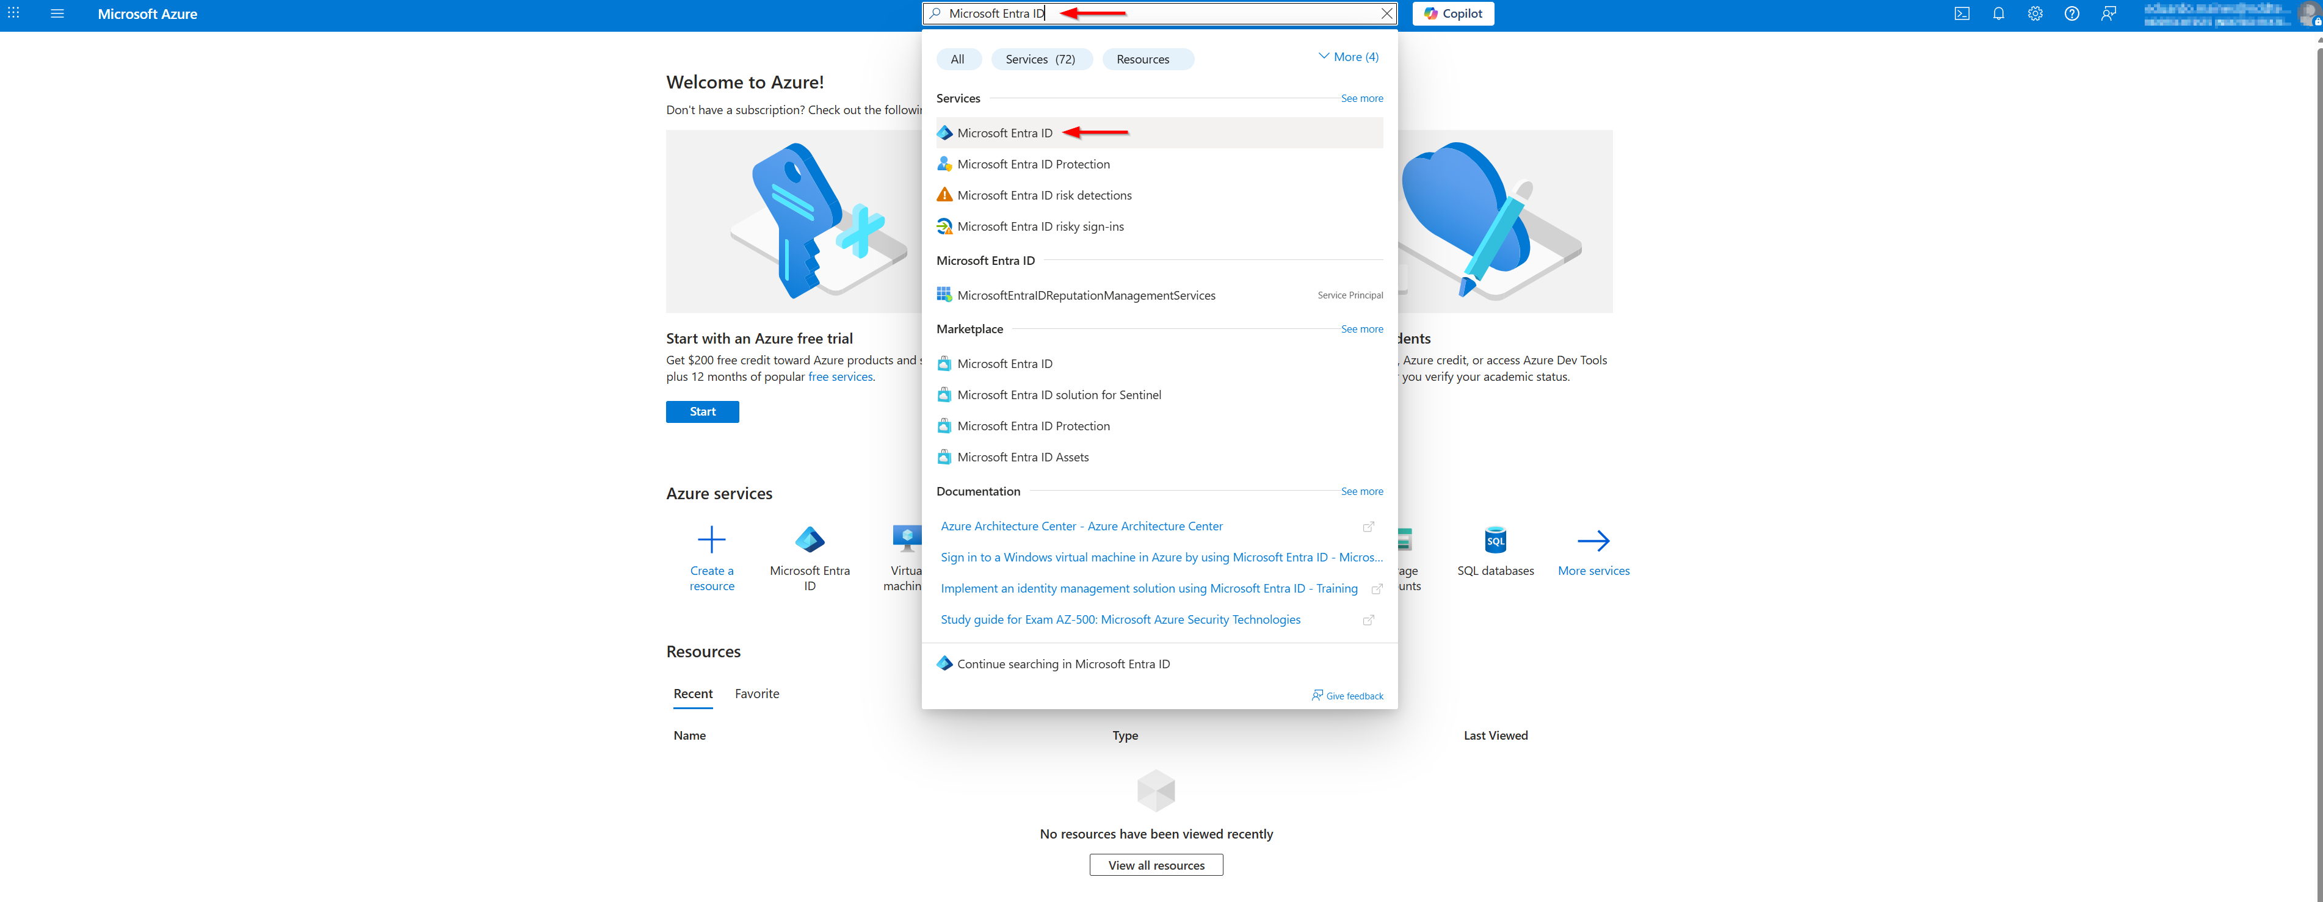Viewport: 2323px width, 902px height.
Task: Expand See more under Services results
Action: tap(1361, 98)
